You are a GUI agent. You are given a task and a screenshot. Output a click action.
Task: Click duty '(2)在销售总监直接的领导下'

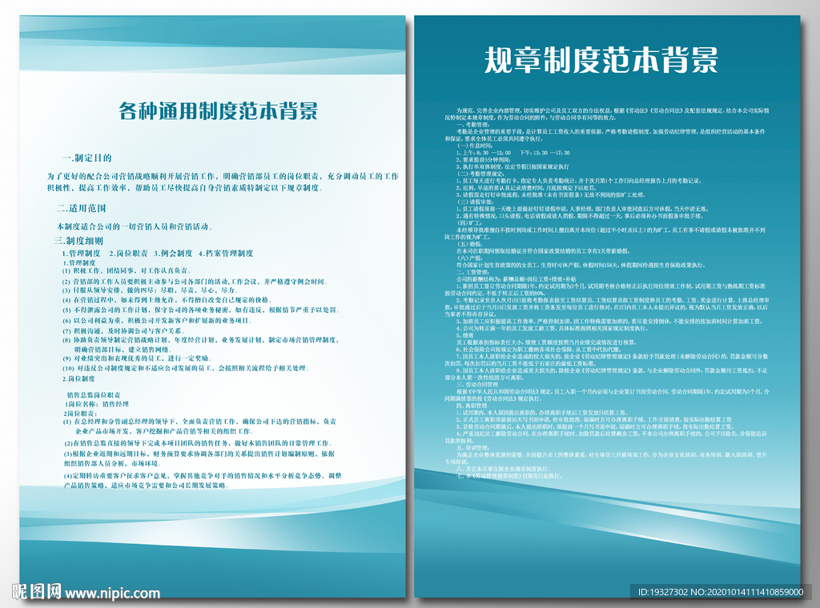[198, 443]
